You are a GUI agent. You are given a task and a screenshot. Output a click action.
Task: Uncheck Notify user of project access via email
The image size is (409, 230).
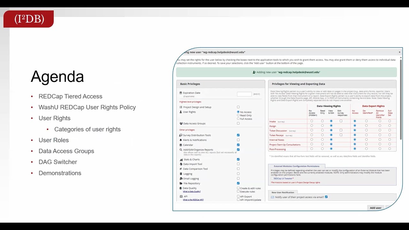click(x=326, y=197)
